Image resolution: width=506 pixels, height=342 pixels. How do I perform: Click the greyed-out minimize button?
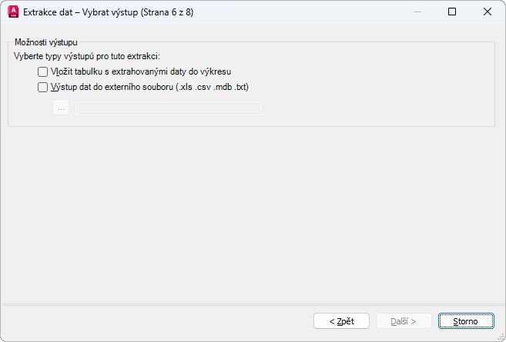(x=417, y=12)
